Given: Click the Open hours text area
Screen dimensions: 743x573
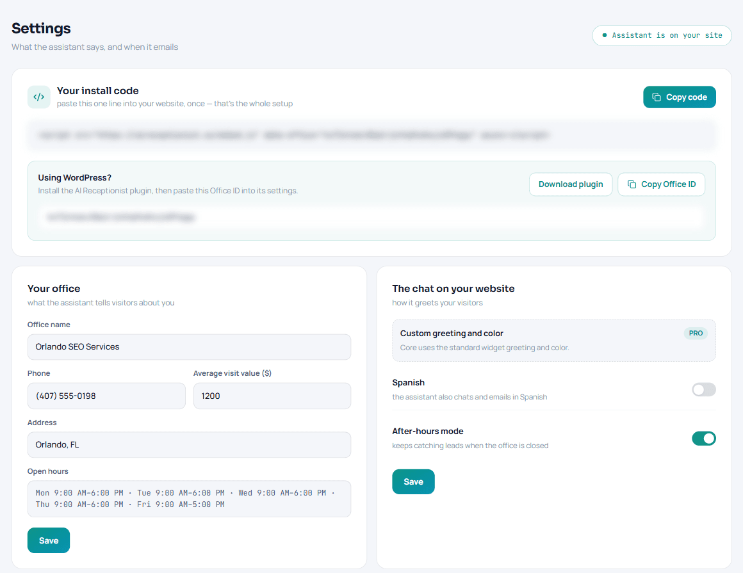Looking at the screenshot, I should click(189, 499).
